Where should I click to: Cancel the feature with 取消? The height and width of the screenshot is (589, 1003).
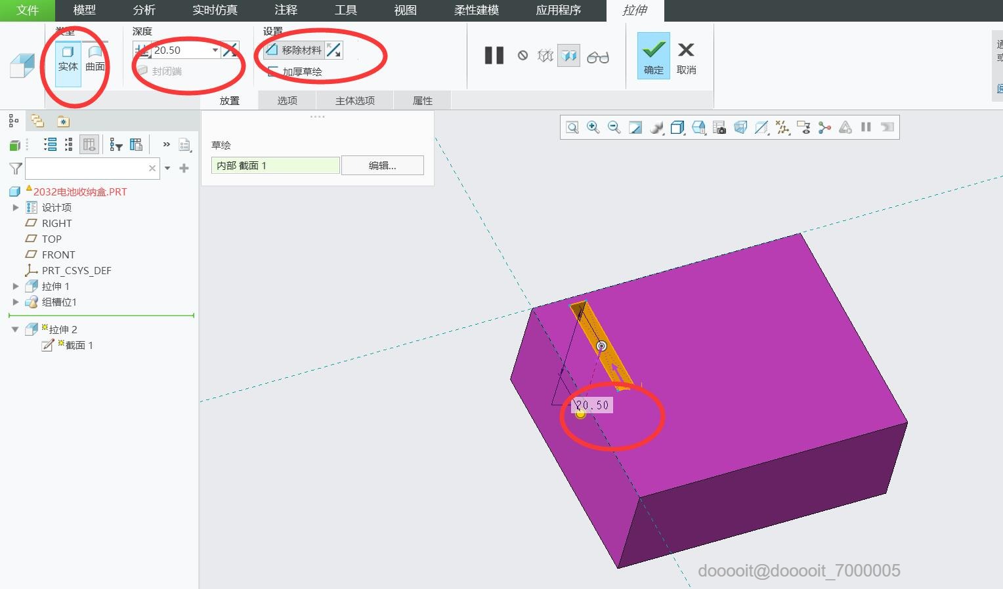pyautogui.click(x=686, y=58)
